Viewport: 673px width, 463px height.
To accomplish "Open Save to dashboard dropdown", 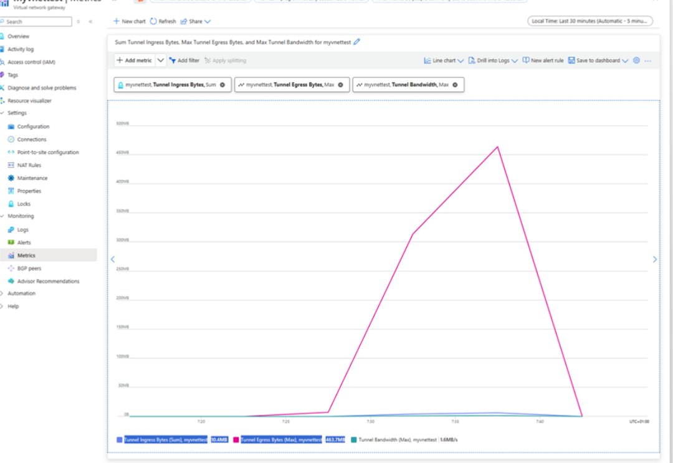I will point(598,60).
